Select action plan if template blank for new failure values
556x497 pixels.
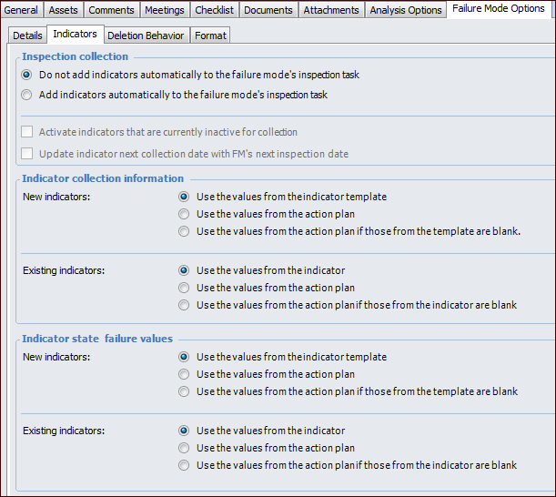[x=185, y=391]
